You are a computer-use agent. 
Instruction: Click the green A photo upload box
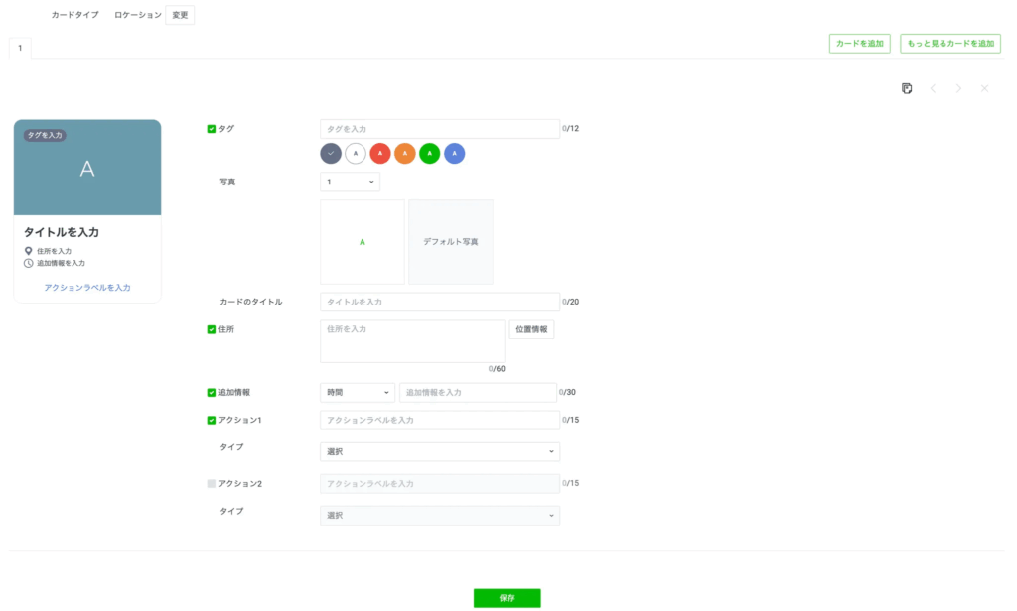[x=362, y=242]
